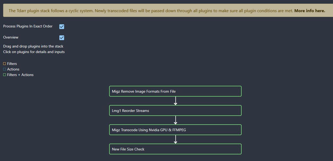Image resolution: width=333 pixels, height=161 pixels.
Task: Open Migz Remove Image Formats From File plugin
Action: (x=175, y=91)
